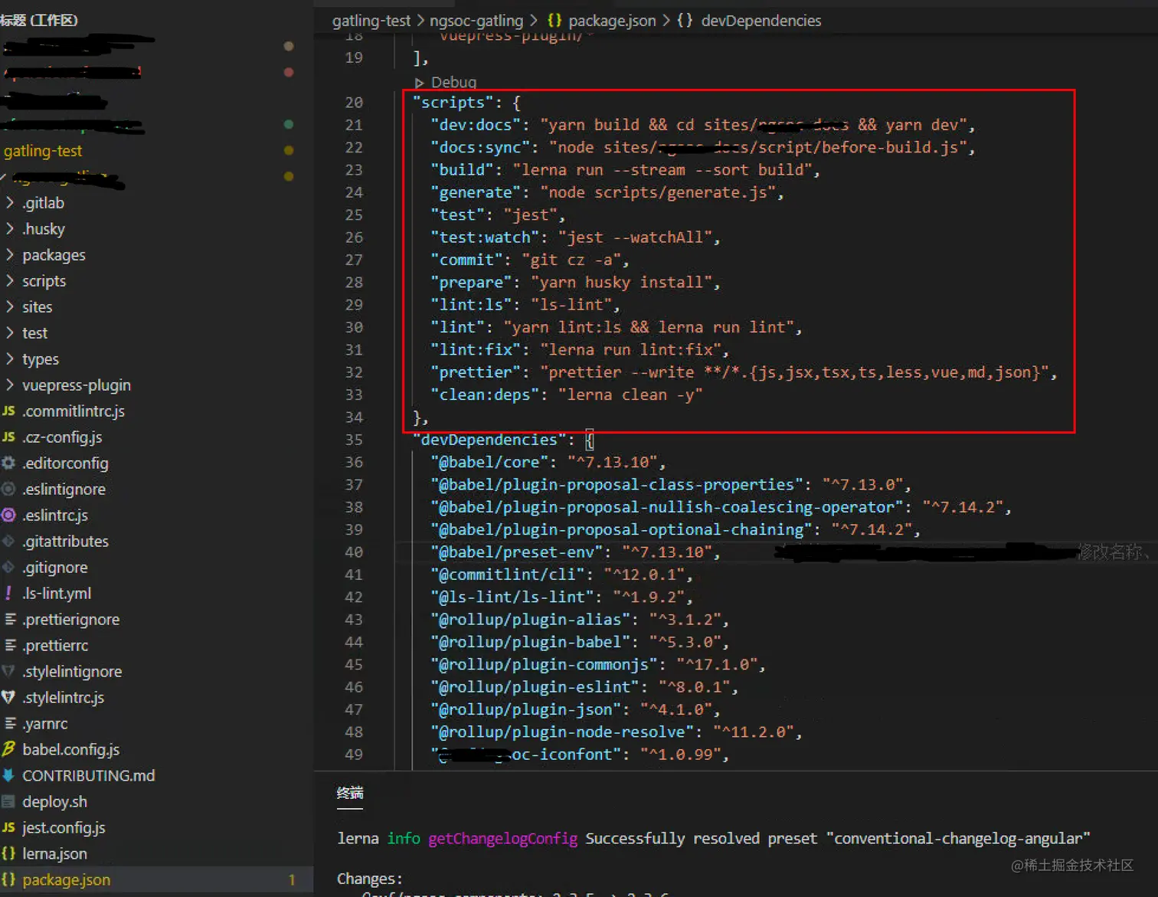Image resolution: width=1158 pixels, height=897 pixels.
Task: Expand the types folder
Action: point(10,359)
